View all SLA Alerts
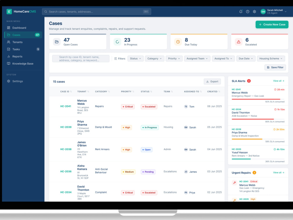The height and width of the screenshot is (220, 293). [x=279, y=81]
